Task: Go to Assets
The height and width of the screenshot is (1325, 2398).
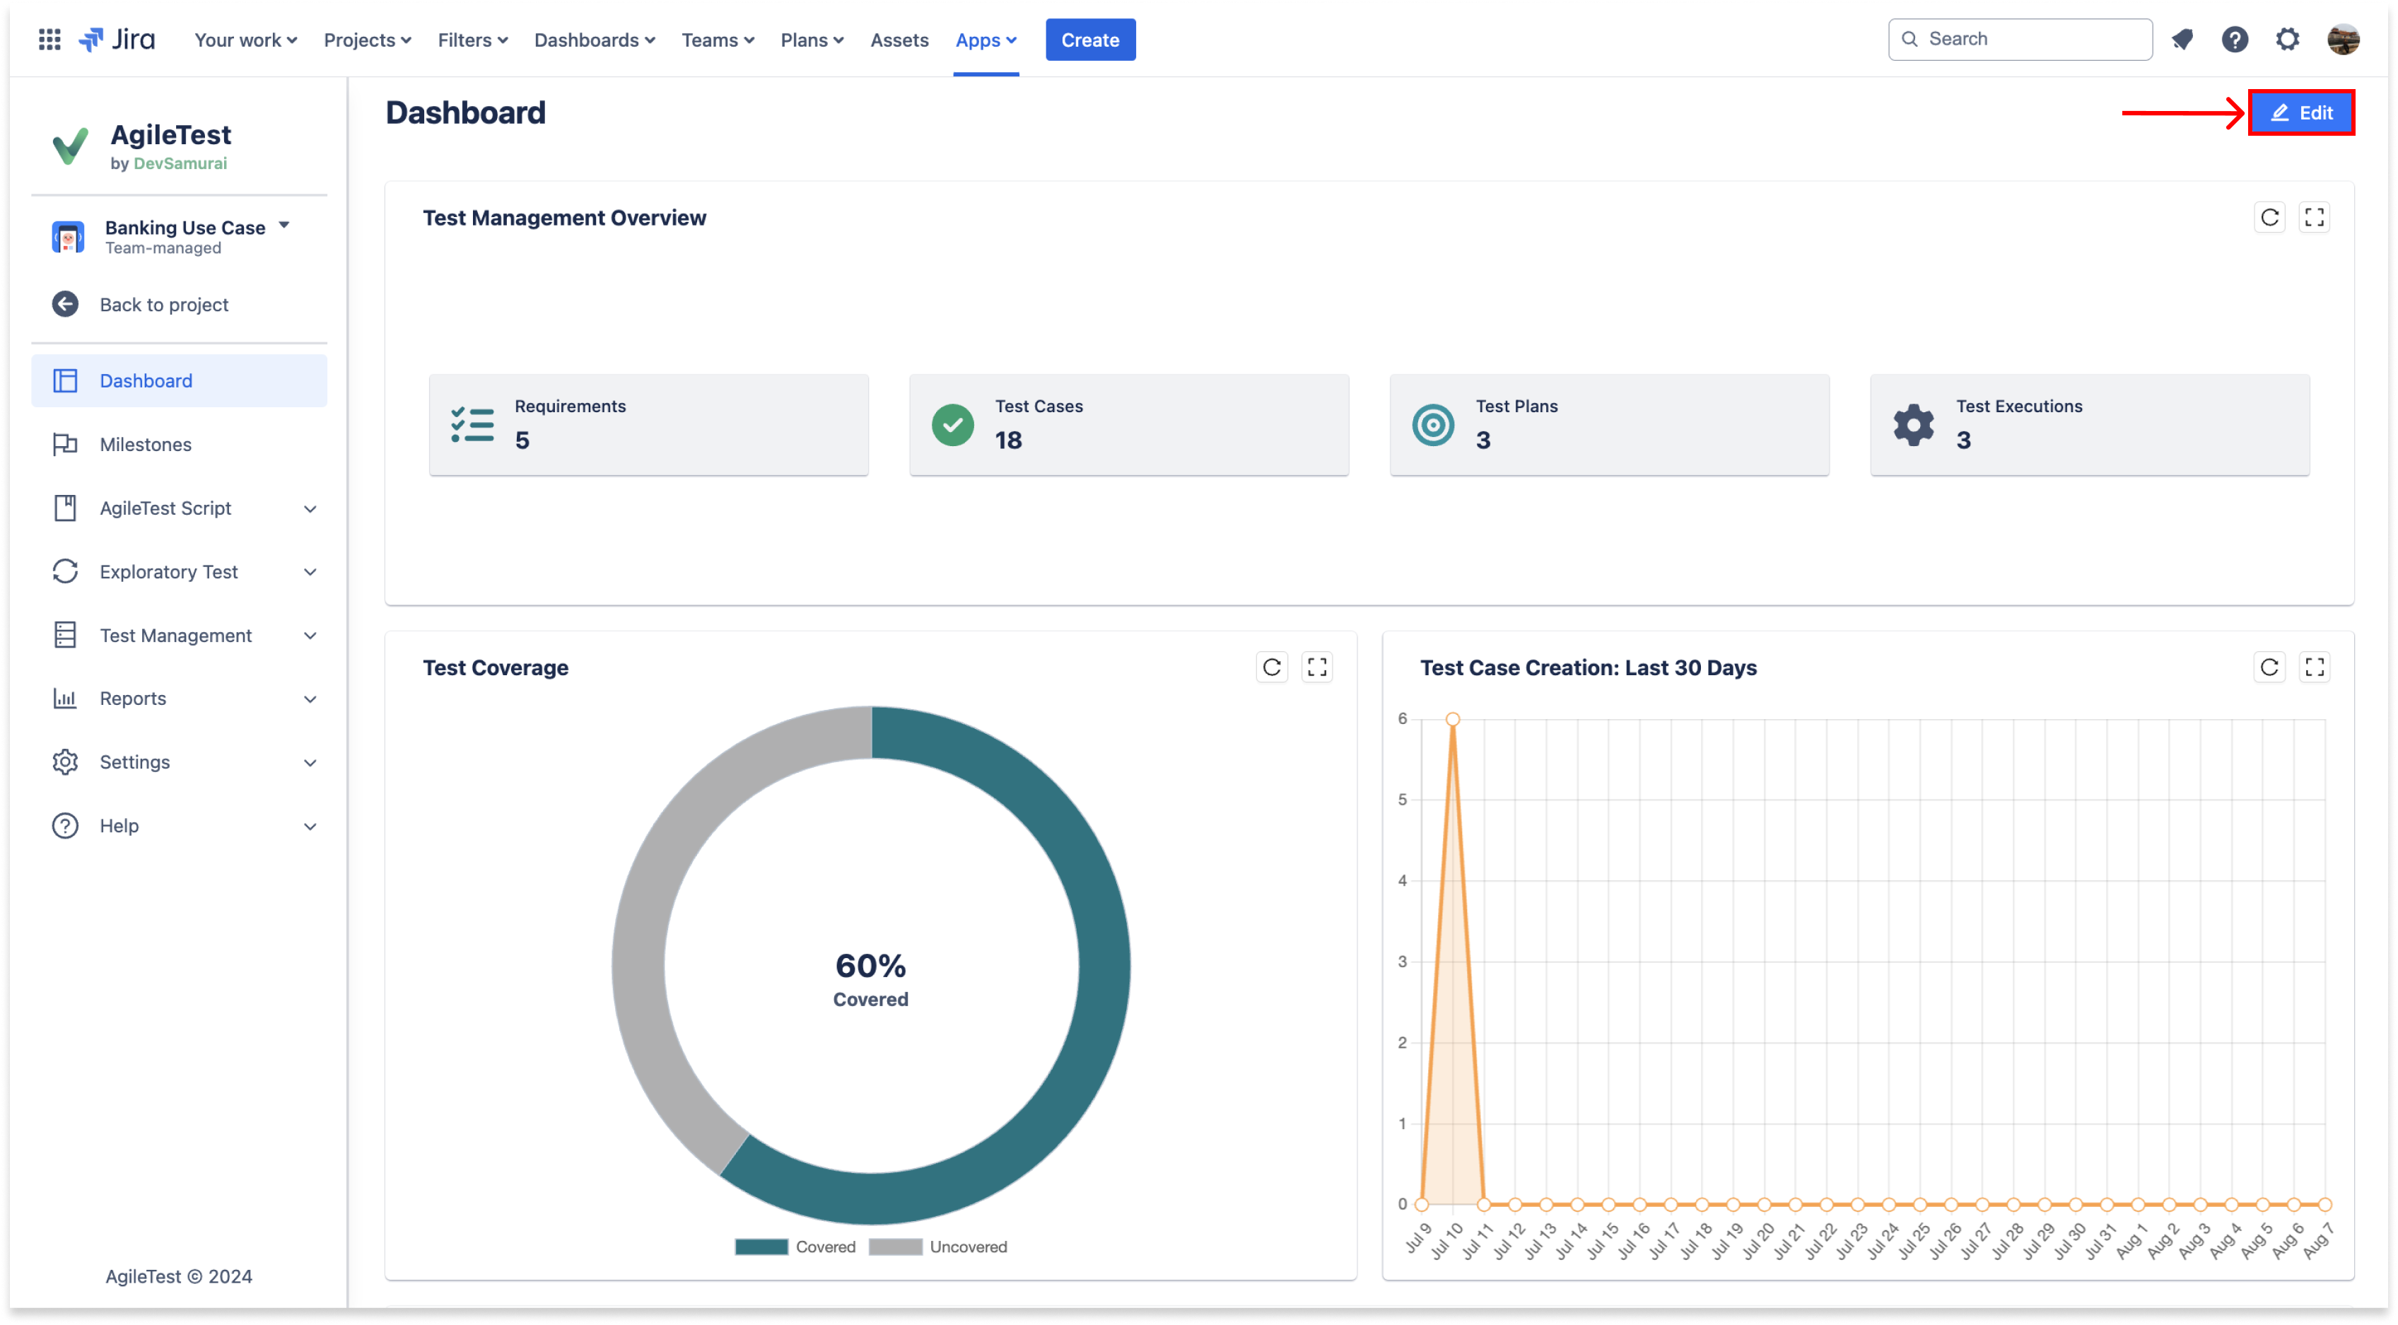Action: pyautogui.click(x=899, y=39)
